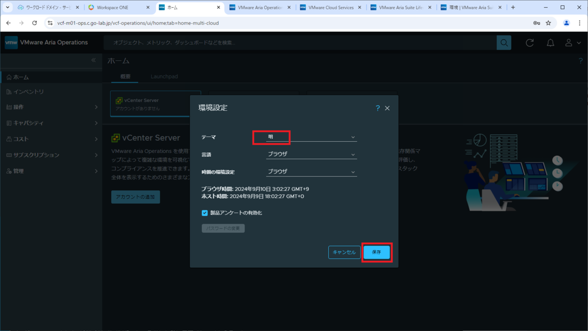Expand 操作 sidebar menu
Image resolution: width=588 pixels, height=331 pixels.
point(51,107)
